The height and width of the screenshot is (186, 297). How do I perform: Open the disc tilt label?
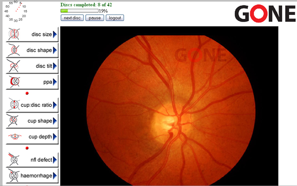pyautogui.click(x=44, y=66)
